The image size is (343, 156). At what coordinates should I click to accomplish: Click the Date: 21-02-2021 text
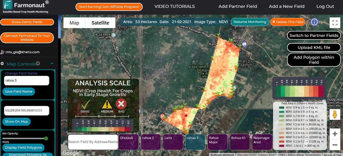(x=175, y=22)
